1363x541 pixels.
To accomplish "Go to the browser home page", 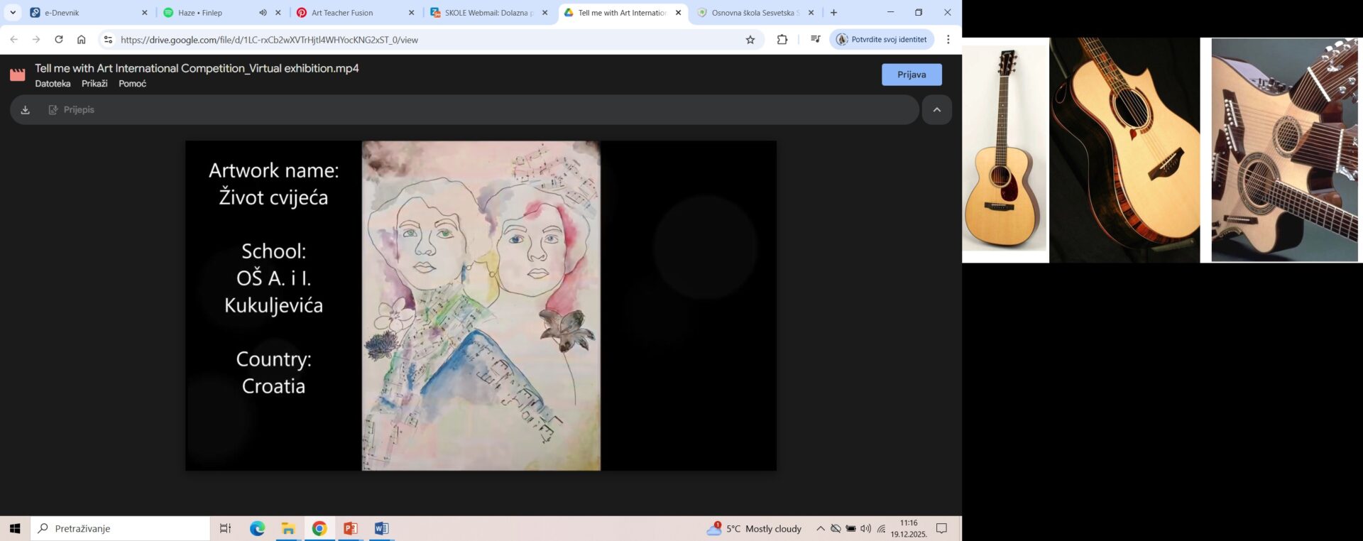I will coord(82,40).
